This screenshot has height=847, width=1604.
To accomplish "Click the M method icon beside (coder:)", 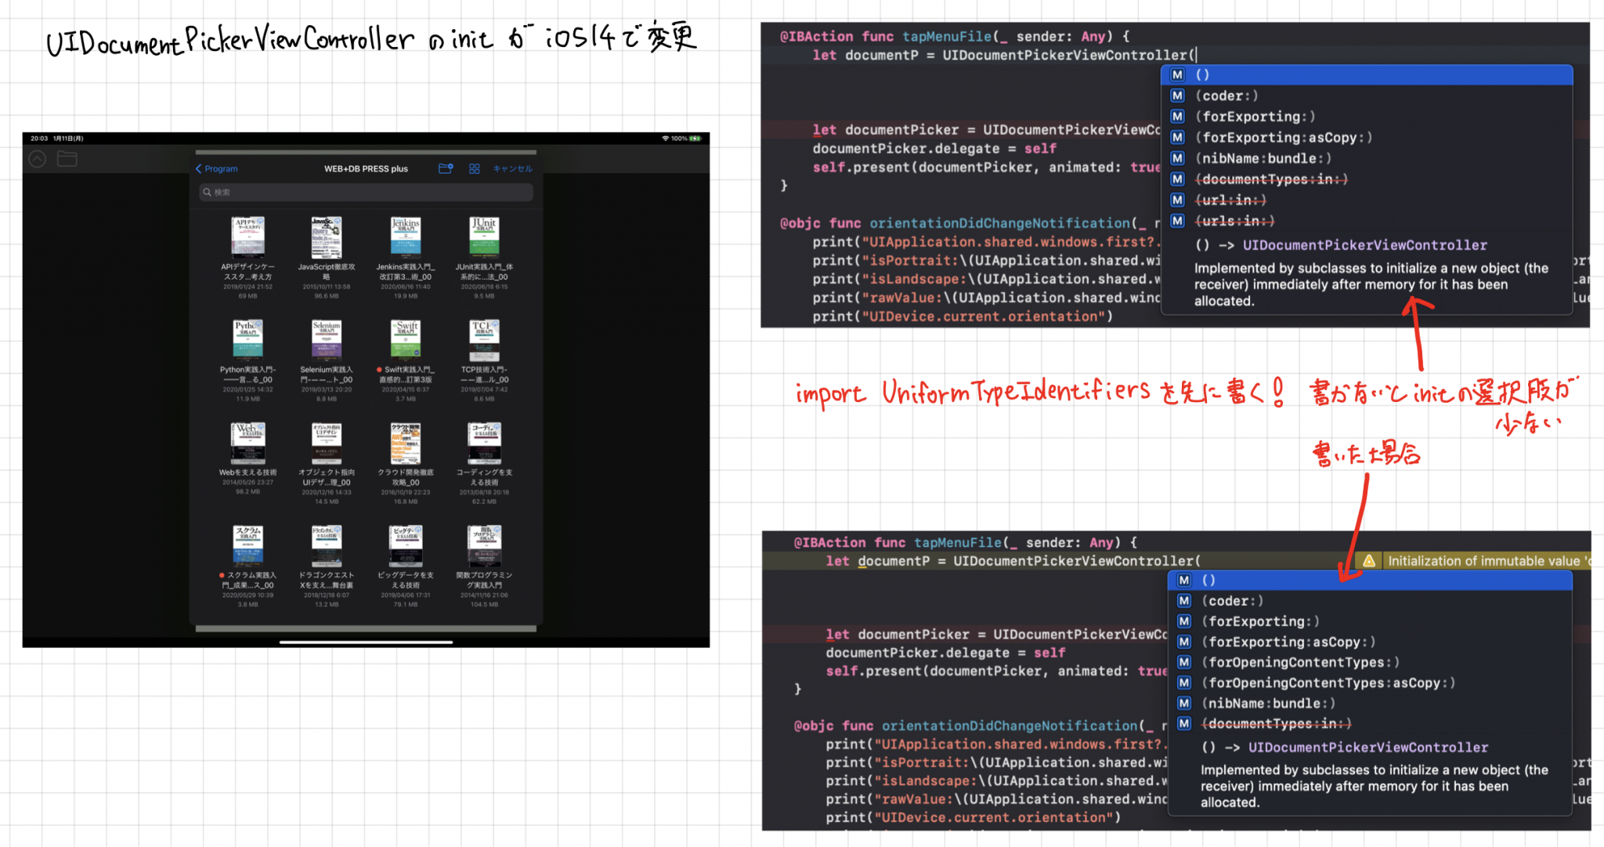I will coord(1177,95).
